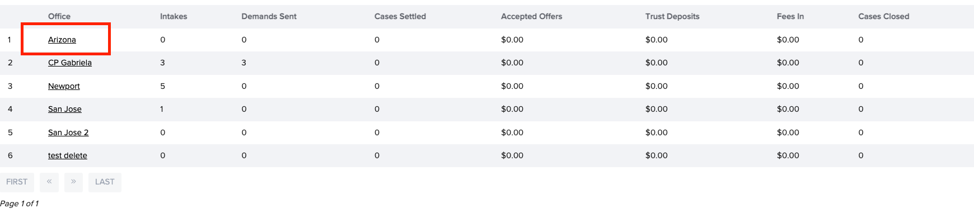The width and height of the screenshot is (974, 213).
Task: Select CP Gabriela's demands sent value 3
Action: tap(244, 63)
